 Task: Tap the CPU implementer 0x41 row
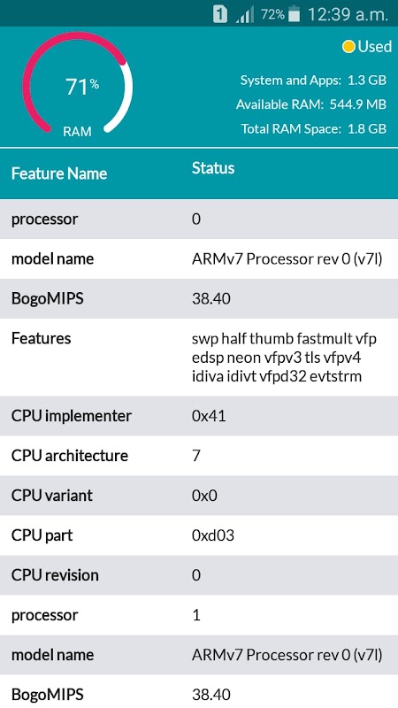pyautogui.click(x=199, y=416)
